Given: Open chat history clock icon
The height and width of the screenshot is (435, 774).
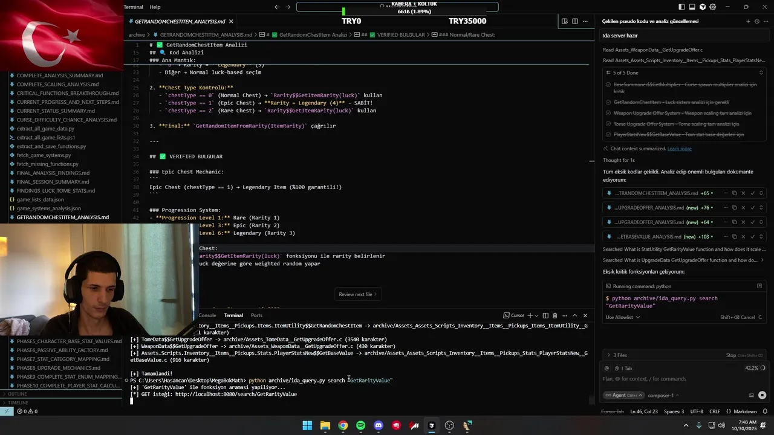Looking at the screenshot, I should [x=756, y=21].
